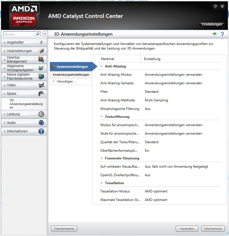Screen dimensions: 229x236
Task: Click the flat panel monitor icon
Action: (41, 77)
